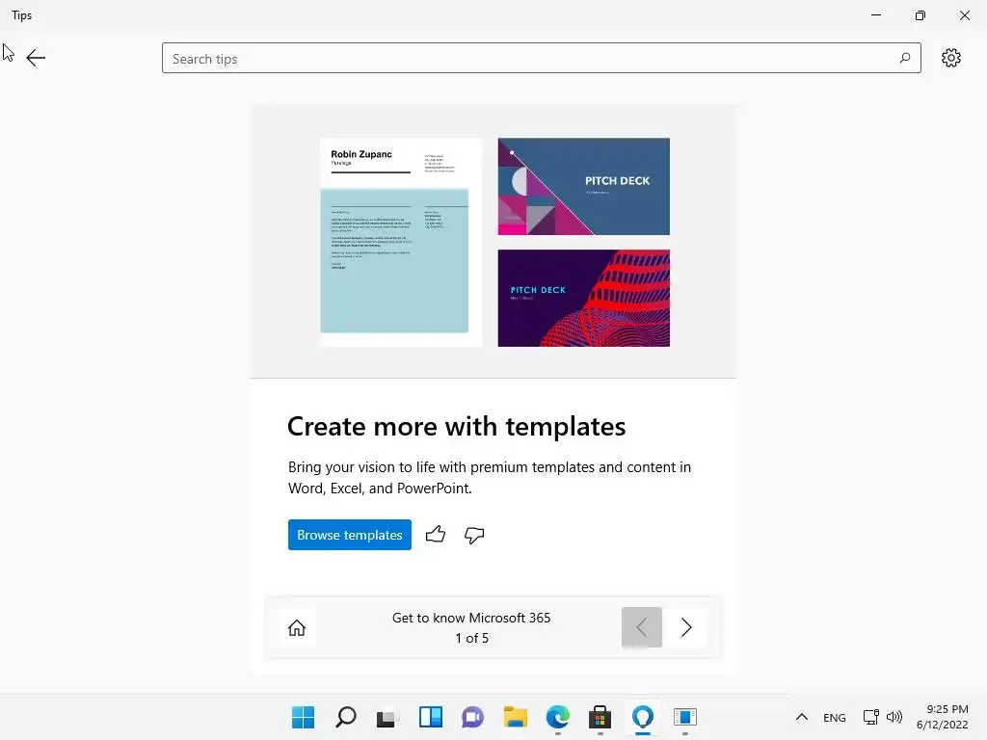Select the Robin Zupanc letter template image
This screenshot has height=740, width=987.
click(401, 242)
